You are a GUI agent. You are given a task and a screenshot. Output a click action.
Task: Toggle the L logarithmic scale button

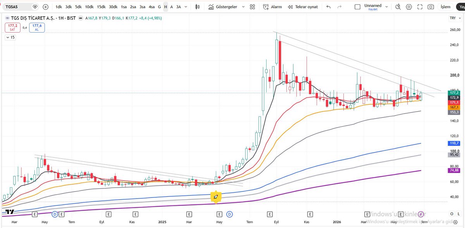click(458, 214)
